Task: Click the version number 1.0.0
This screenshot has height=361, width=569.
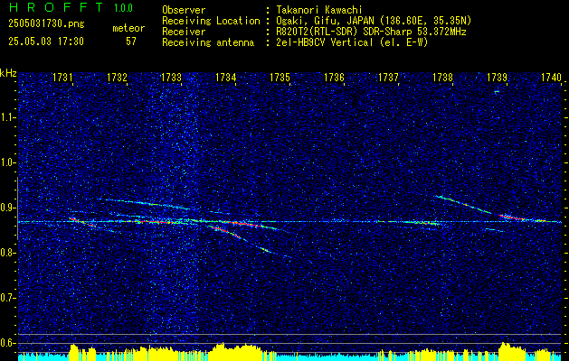Action: point(123,8)
